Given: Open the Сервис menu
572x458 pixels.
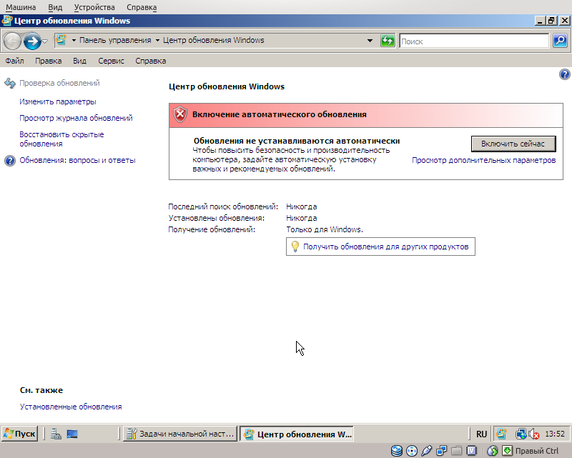Looking at the screenshot, I should point(111,61).
